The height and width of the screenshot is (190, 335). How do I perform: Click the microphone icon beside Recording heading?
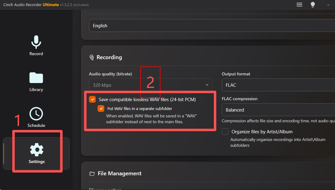(92, 57)
